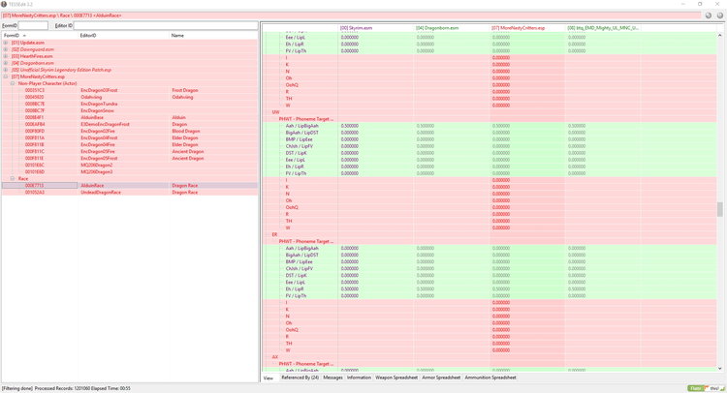Select the EncDragon05Frost Ancient Dragon record
The height and width of the screenshot is (393, 727).
(x=130, y=159)
